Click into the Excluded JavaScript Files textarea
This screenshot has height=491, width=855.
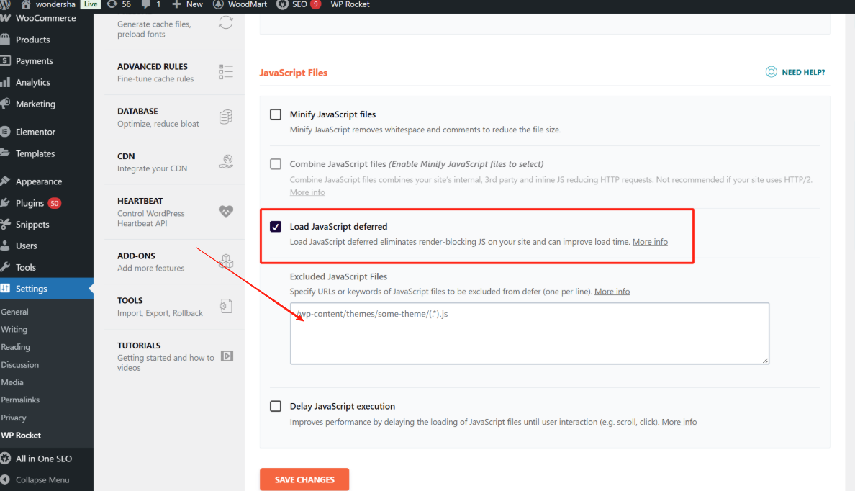[529, 338]
